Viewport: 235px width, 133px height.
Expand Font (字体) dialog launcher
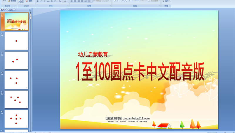point(68,6)
